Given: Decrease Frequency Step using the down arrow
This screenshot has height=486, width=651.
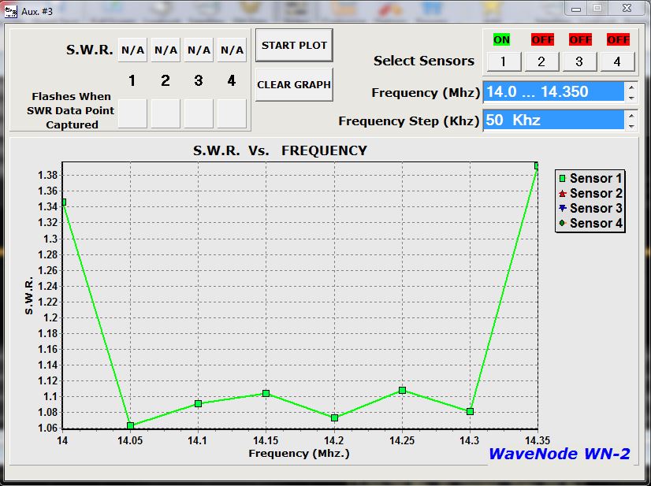Looking at the screenshot, I should [x=631, y=125].
